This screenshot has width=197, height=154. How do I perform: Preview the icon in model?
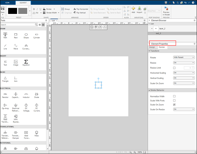[x=166, y=11]
